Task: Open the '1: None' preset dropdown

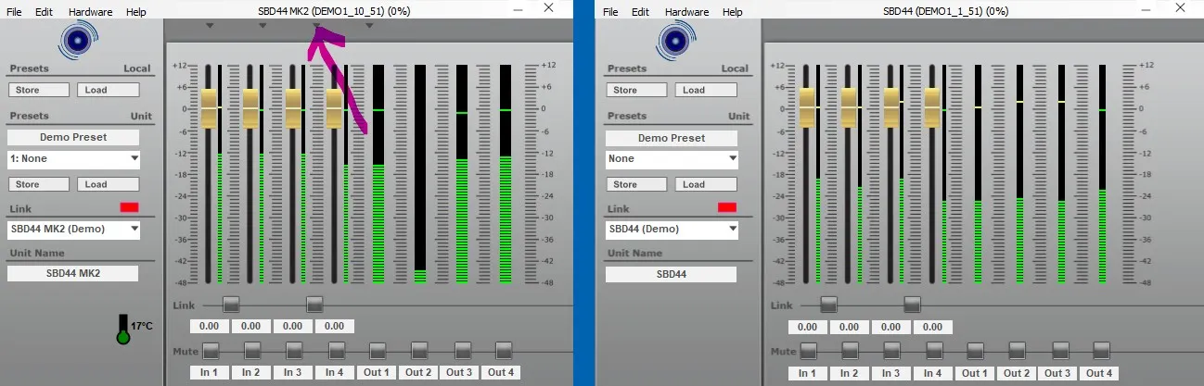Action: click(x=73, y=159)
